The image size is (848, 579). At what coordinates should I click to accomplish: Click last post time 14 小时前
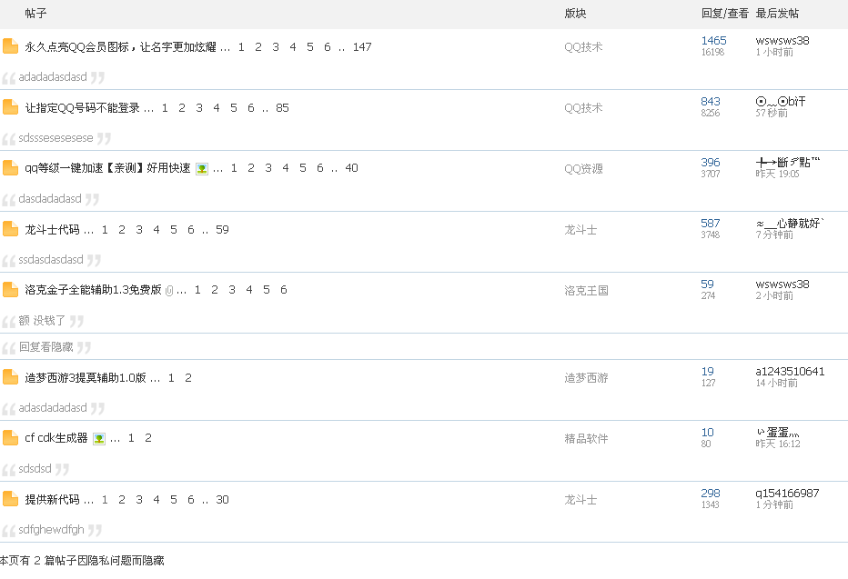(777, 383)
